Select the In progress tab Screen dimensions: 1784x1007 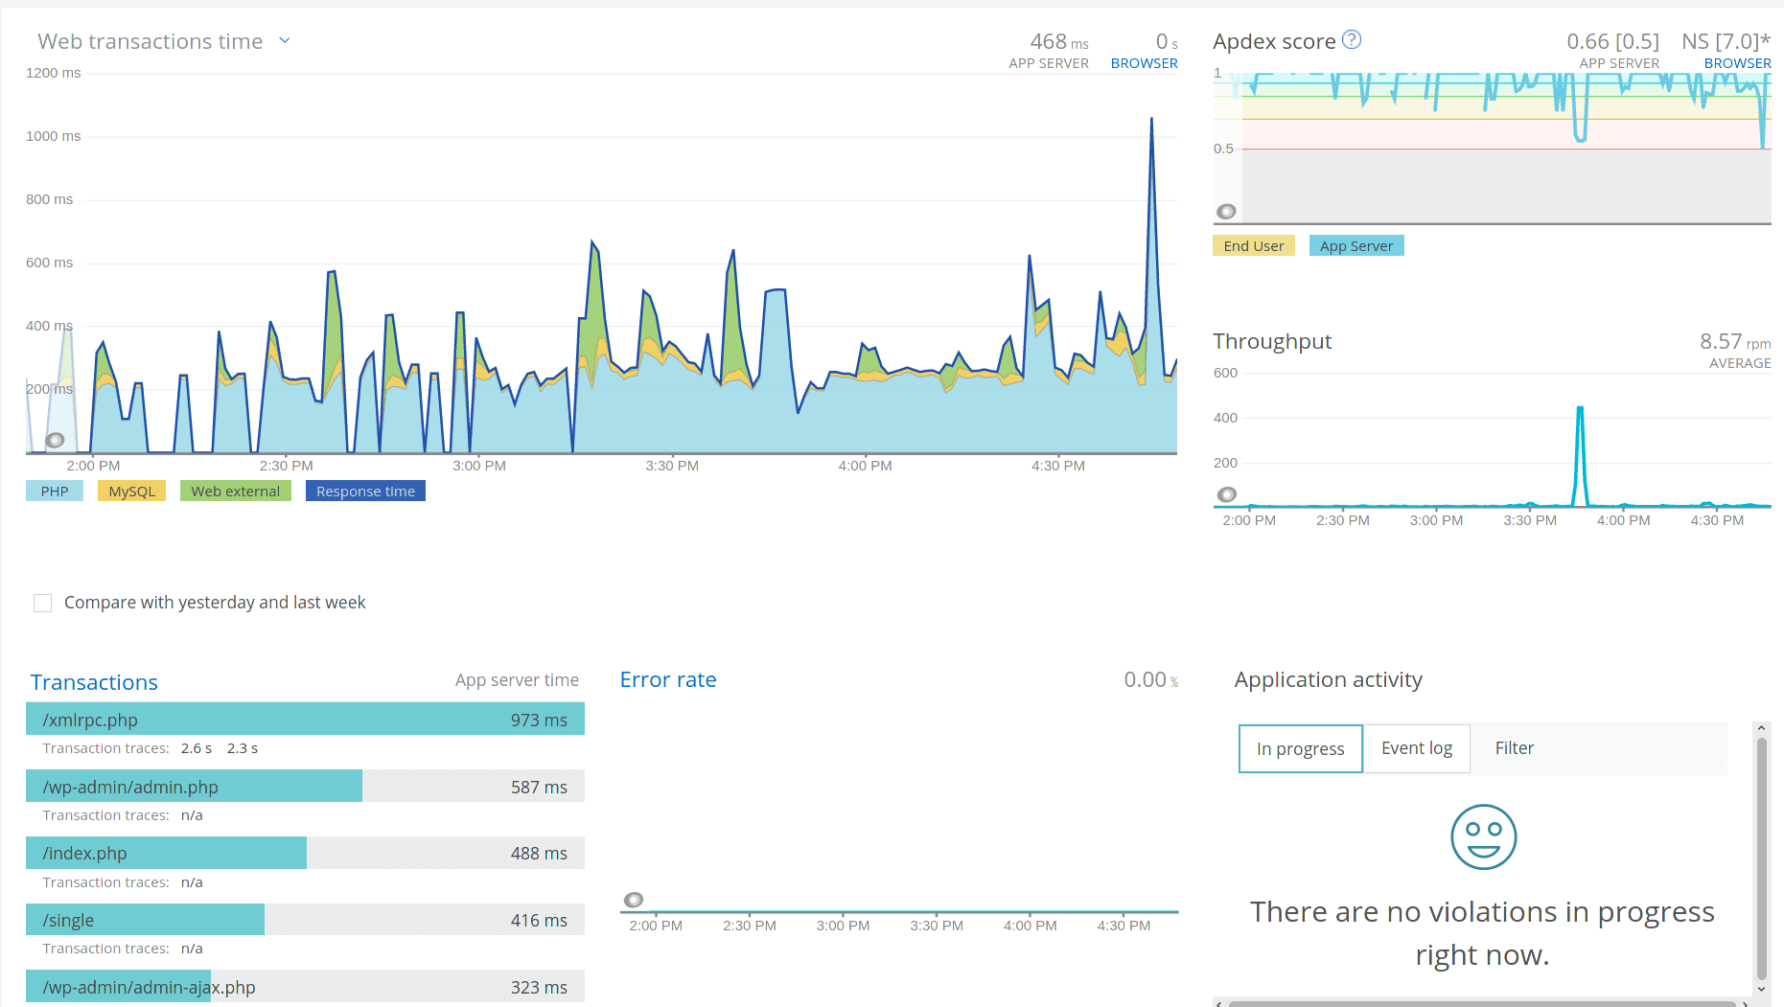[1300, 749]
